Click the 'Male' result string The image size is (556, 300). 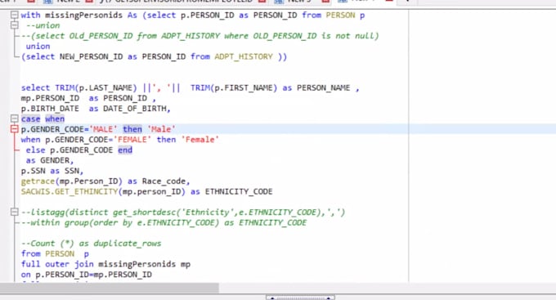(161, 129)
